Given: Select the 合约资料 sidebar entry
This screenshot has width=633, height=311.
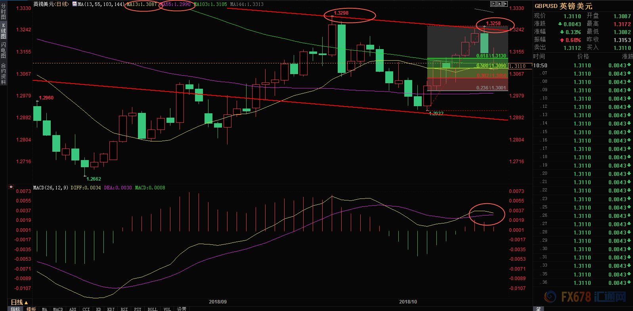Looking at the screenshot, I should 4,74.
